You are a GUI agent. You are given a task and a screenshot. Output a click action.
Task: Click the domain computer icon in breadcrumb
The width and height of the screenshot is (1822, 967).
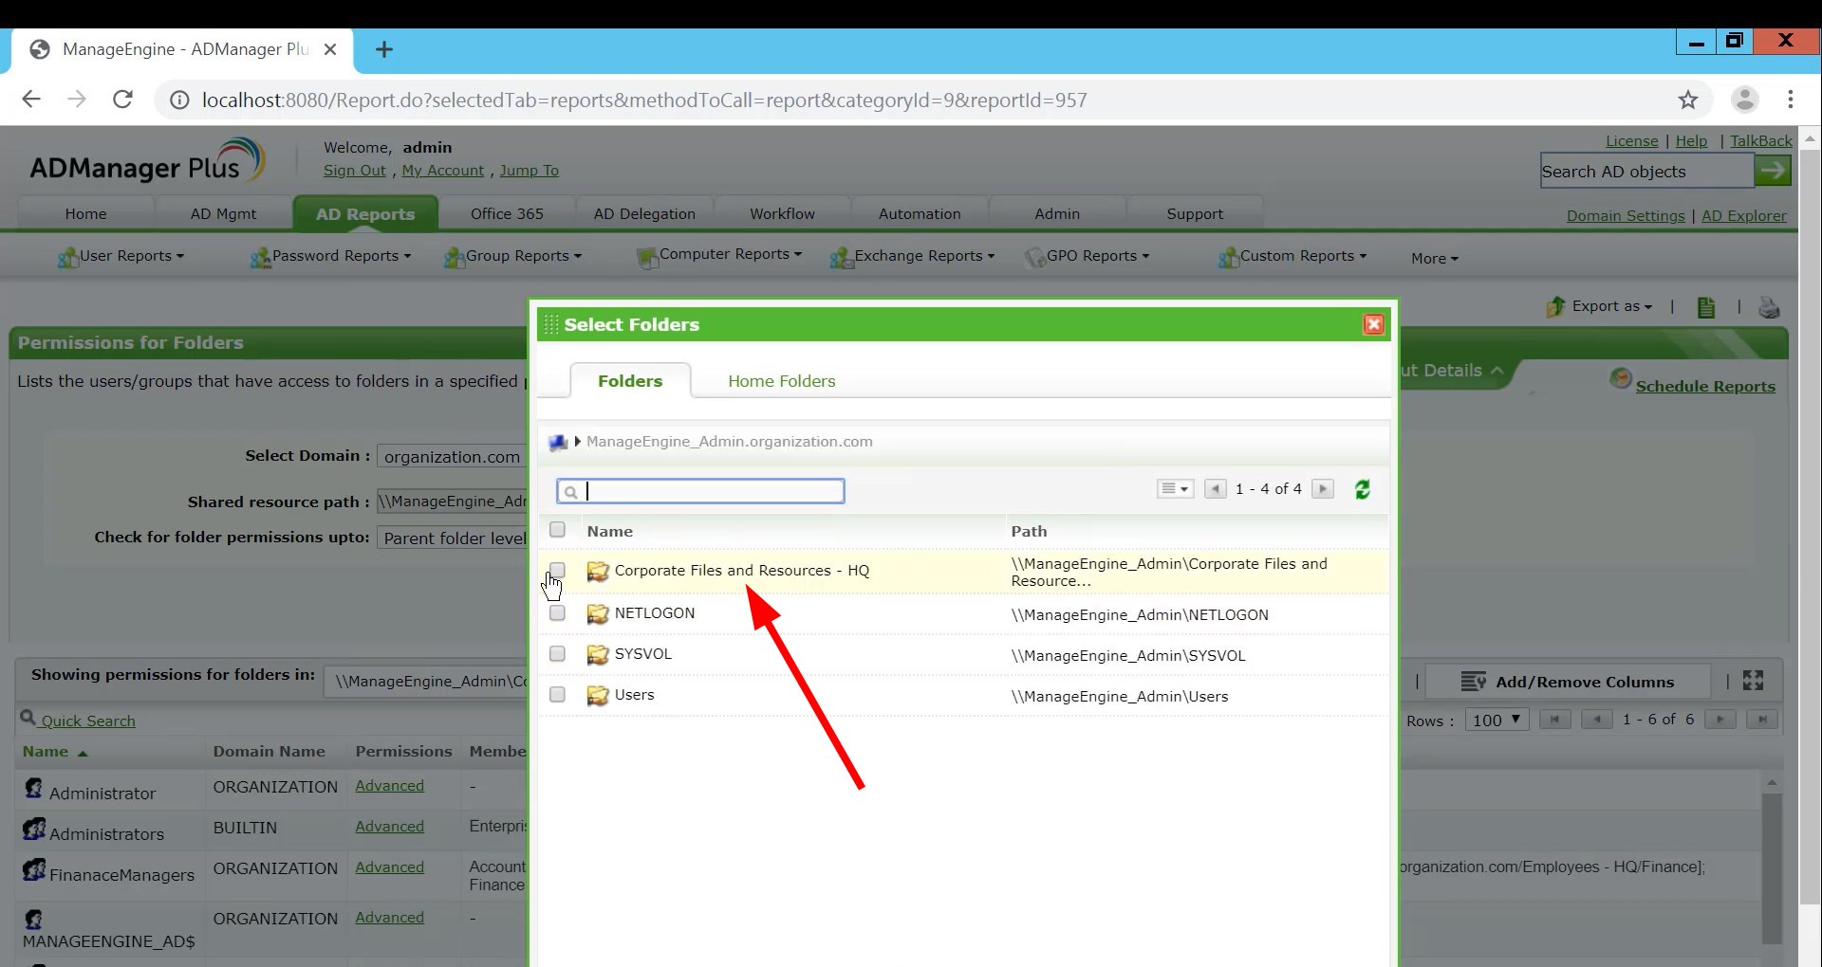(x=558, y=442)
